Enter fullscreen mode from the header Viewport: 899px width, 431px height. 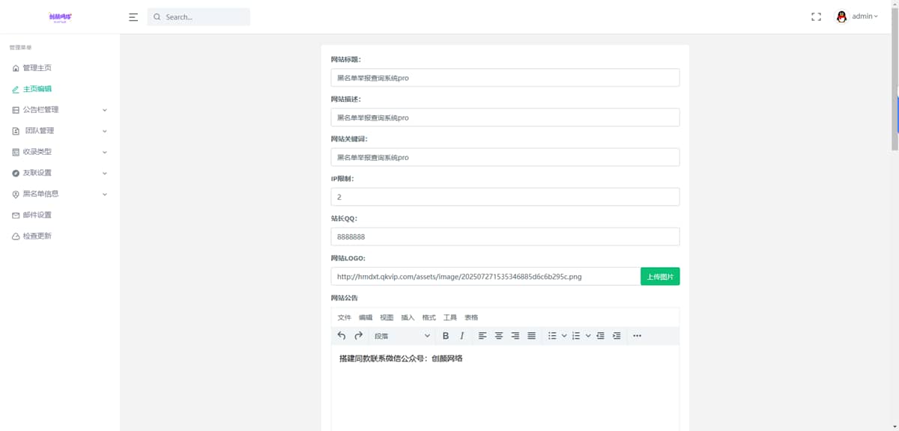816,16
